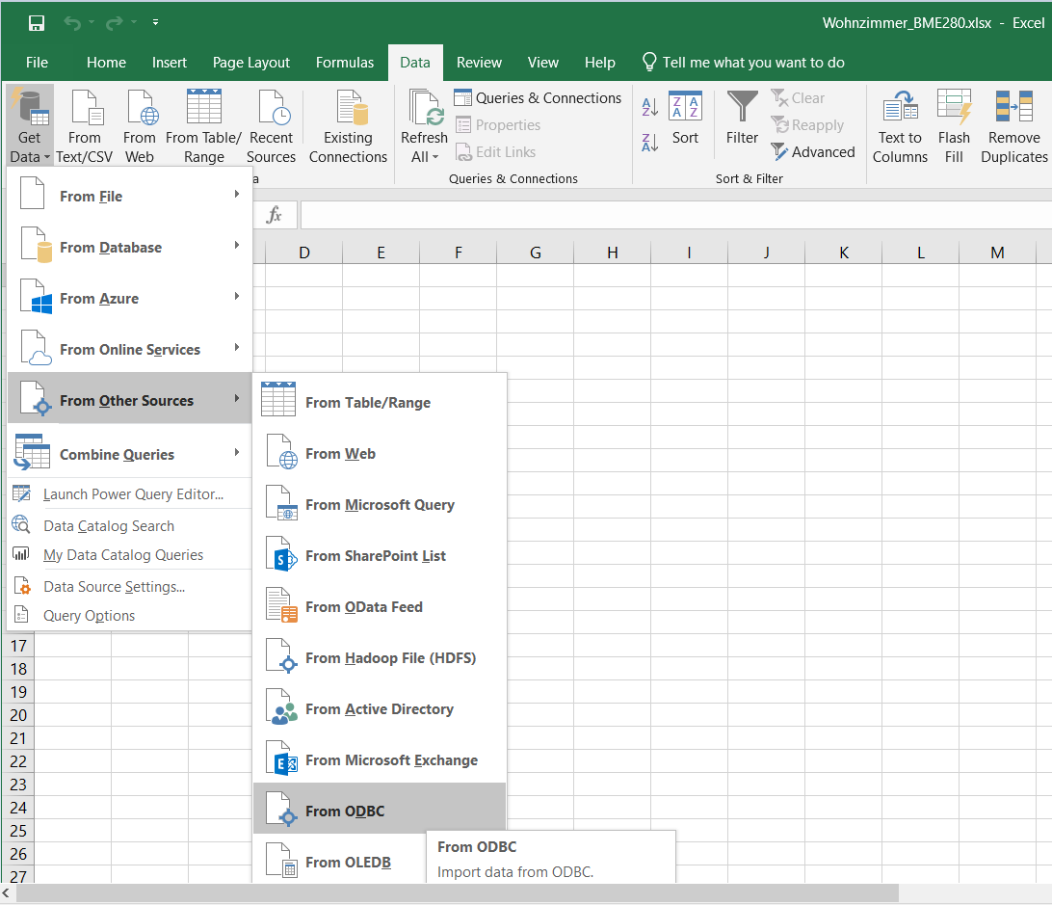The height and width of the screenshot is (905, 1052).
Task: Open Queries & Connections pane
Action: (x=539, y=98)
